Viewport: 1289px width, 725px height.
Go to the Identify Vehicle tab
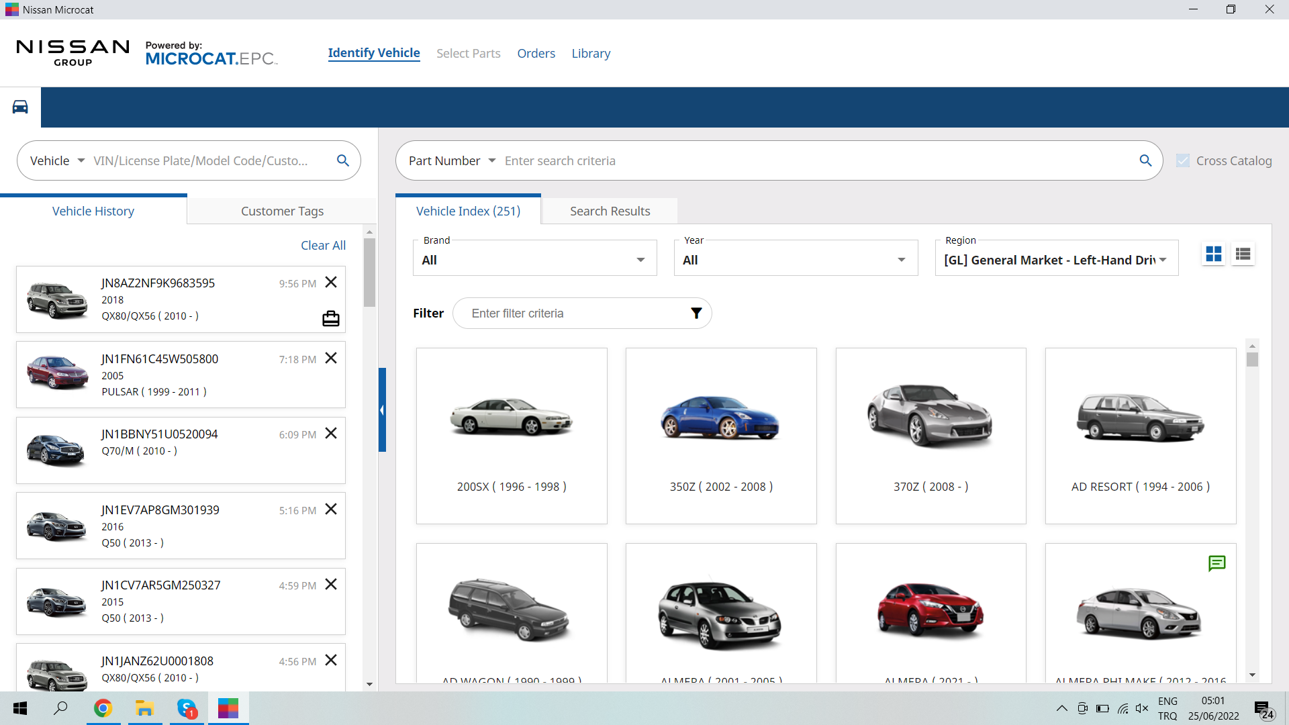point(374,53)
